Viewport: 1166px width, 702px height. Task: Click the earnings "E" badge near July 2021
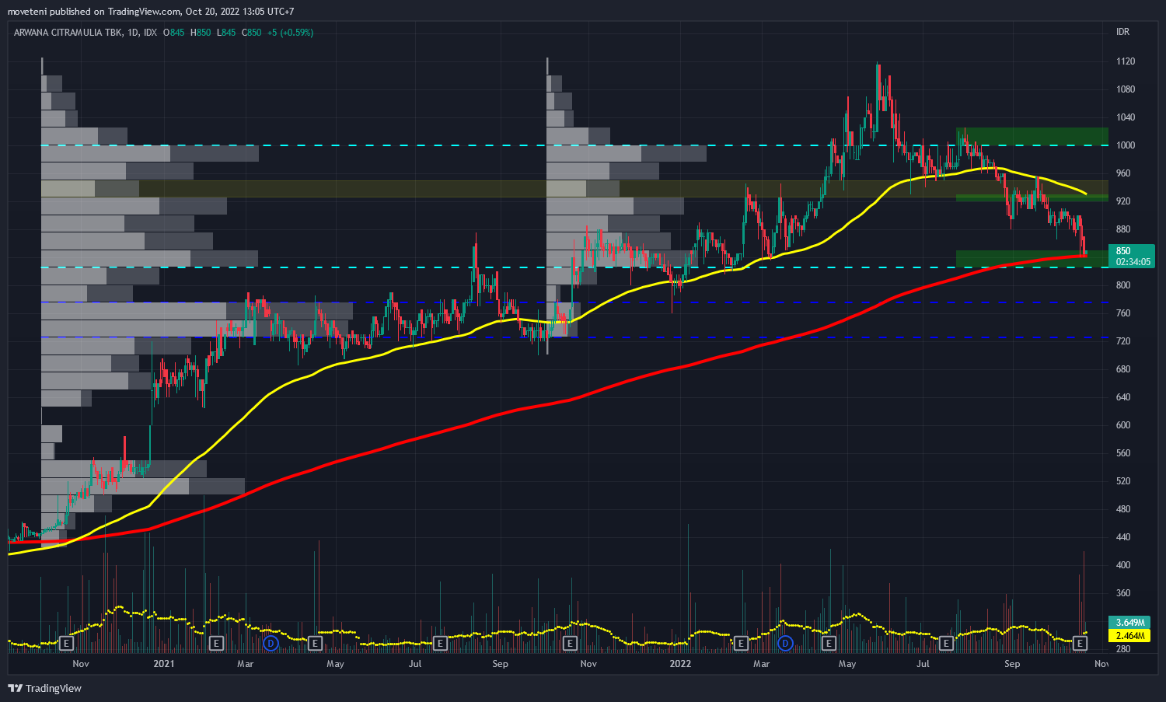439,644
